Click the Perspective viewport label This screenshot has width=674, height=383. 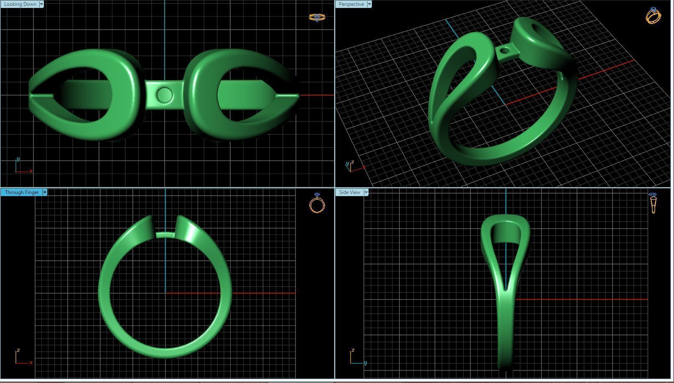click(x=351, y=4)
